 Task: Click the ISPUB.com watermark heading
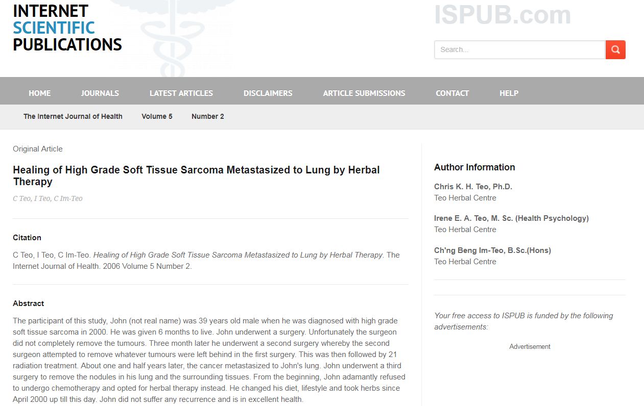[x=502, y=15]
